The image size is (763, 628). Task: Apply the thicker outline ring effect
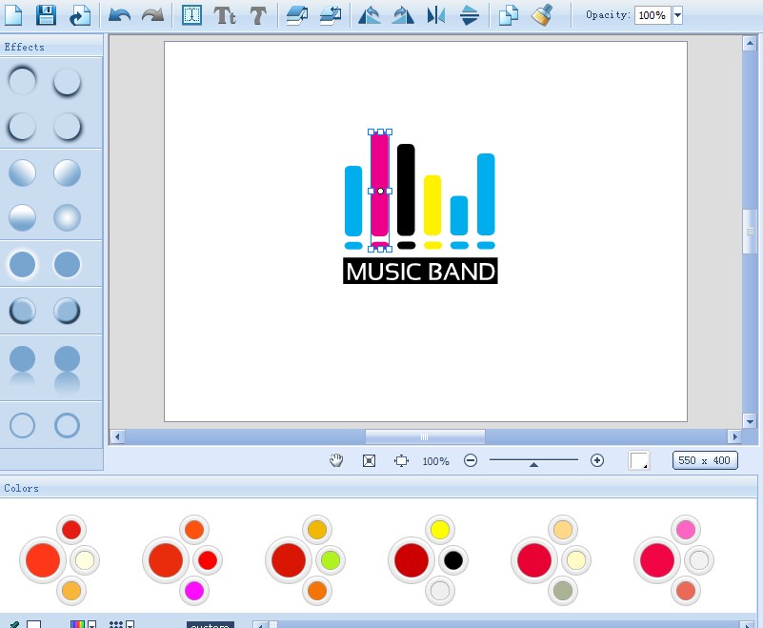67,425
